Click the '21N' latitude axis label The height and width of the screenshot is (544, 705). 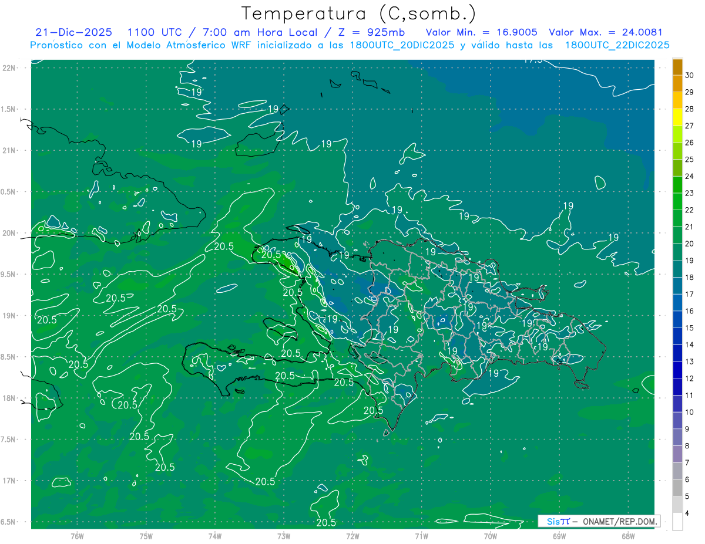(9, 150)
